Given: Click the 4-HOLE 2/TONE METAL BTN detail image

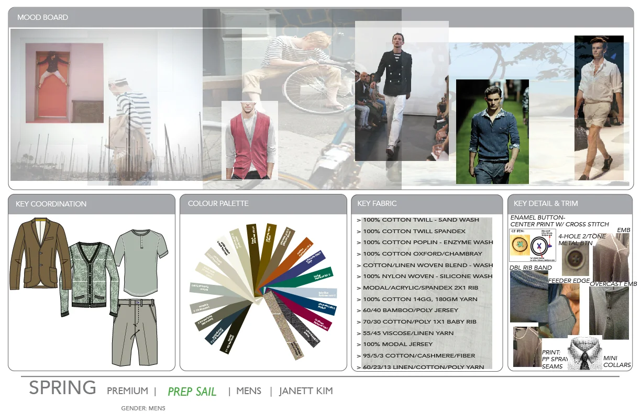Looking at the screenshot, I should (x=575, y=258).
